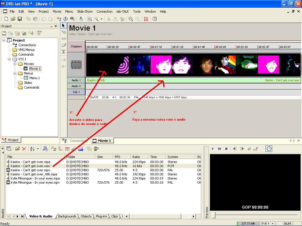
Task: Toggle the clock time display button in Preview
Action: coord(269,149)
